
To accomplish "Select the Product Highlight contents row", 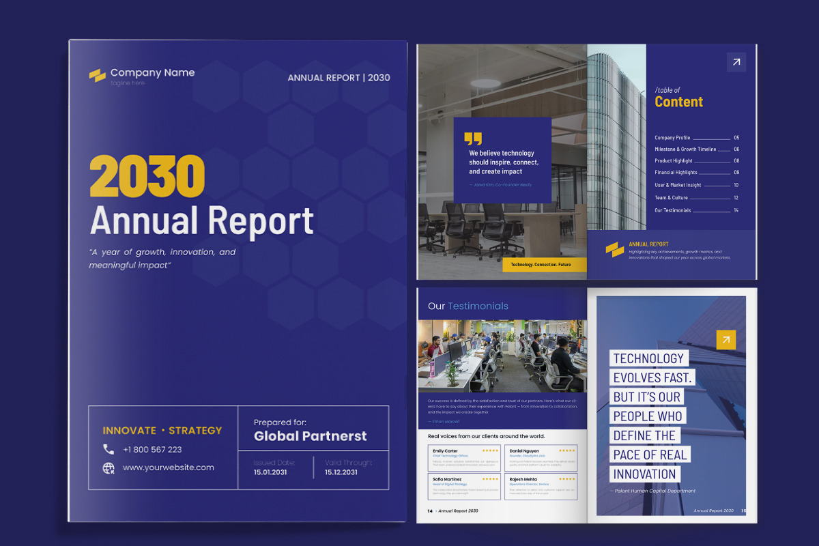I will coord(697,161).
